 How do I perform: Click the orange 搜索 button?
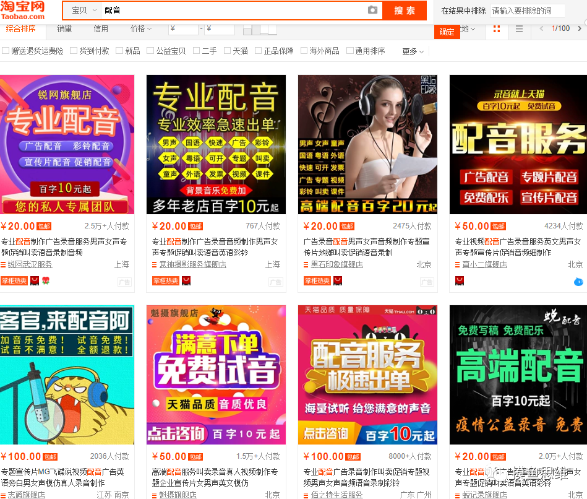(405, 11)
